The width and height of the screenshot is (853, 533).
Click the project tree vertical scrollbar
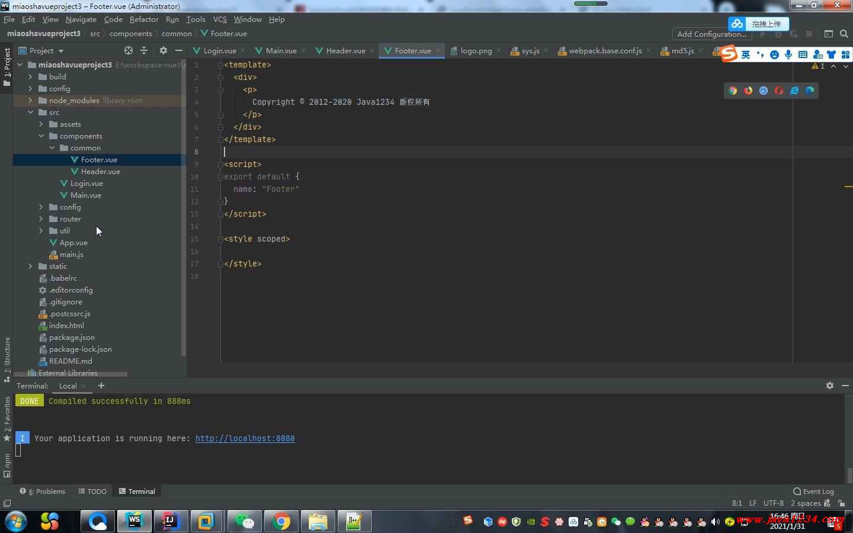[184, 207]
